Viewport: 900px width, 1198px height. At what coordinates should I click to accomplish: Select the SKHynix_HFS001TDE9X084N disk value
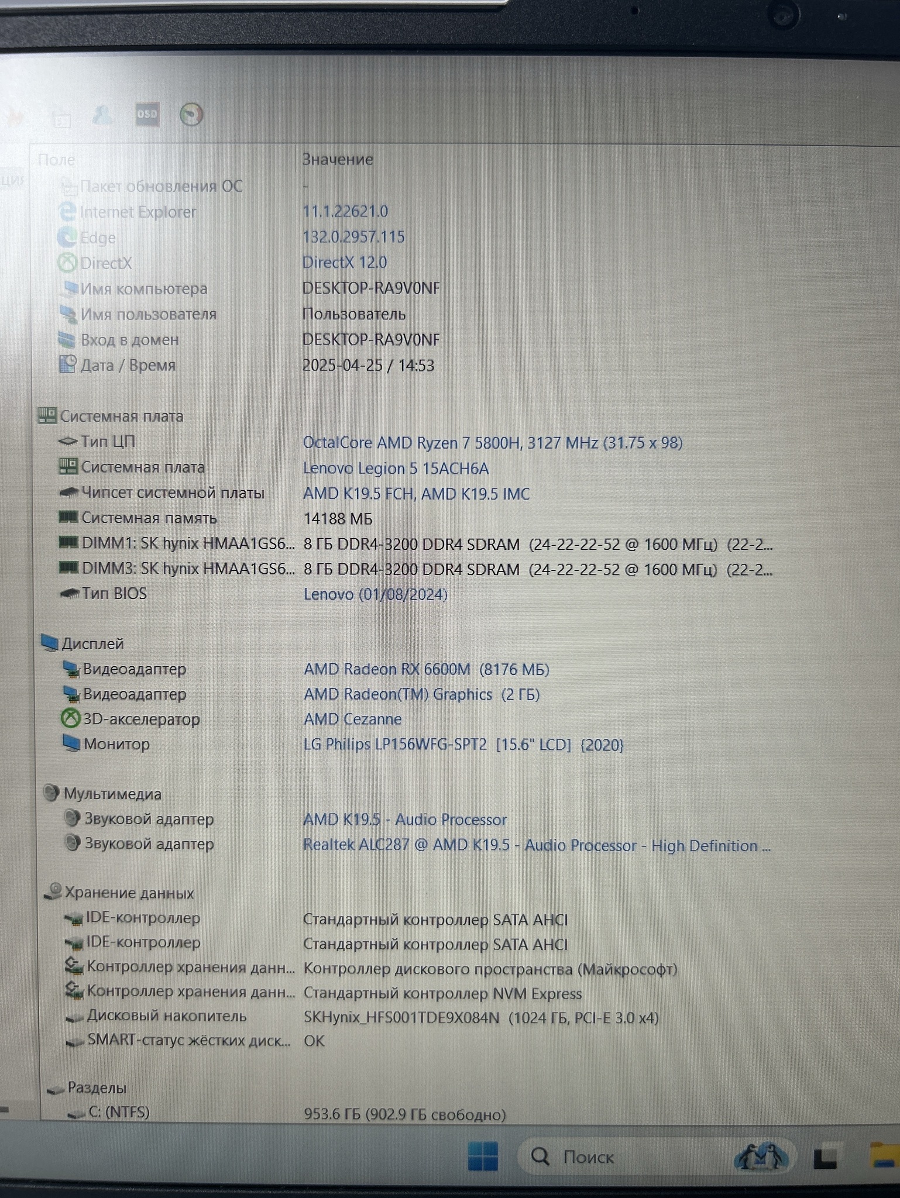[x=482, y=1018]
